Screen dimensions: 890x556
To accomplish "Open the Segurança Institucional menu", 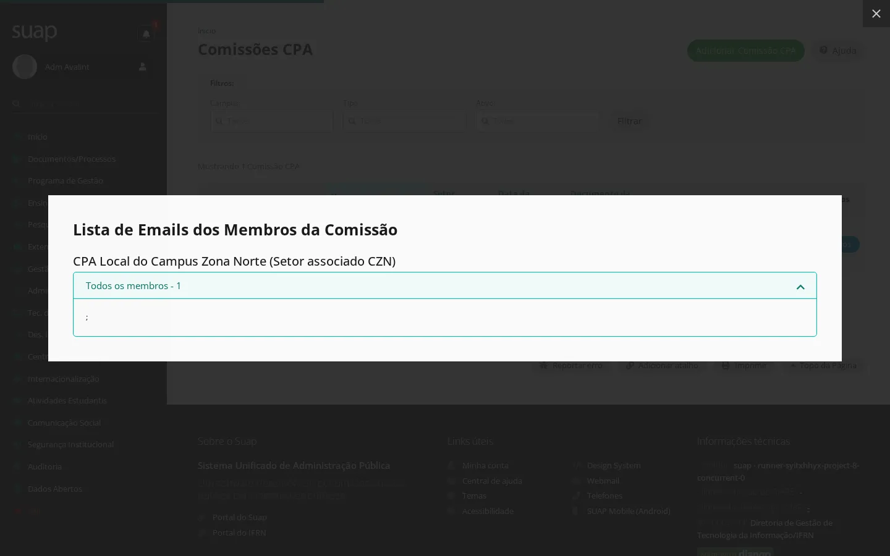I will pyautogui.click(x=71, y=444).
